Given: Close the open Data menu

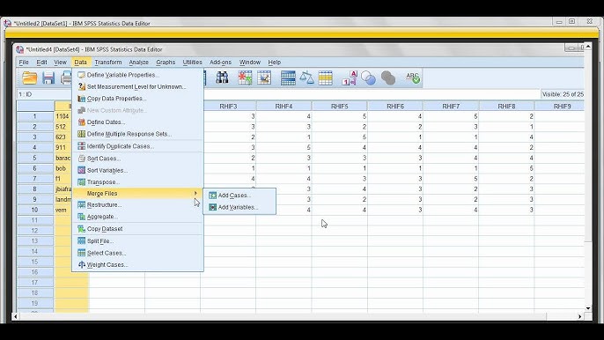Looking at the screenshot, I should 80,62.
